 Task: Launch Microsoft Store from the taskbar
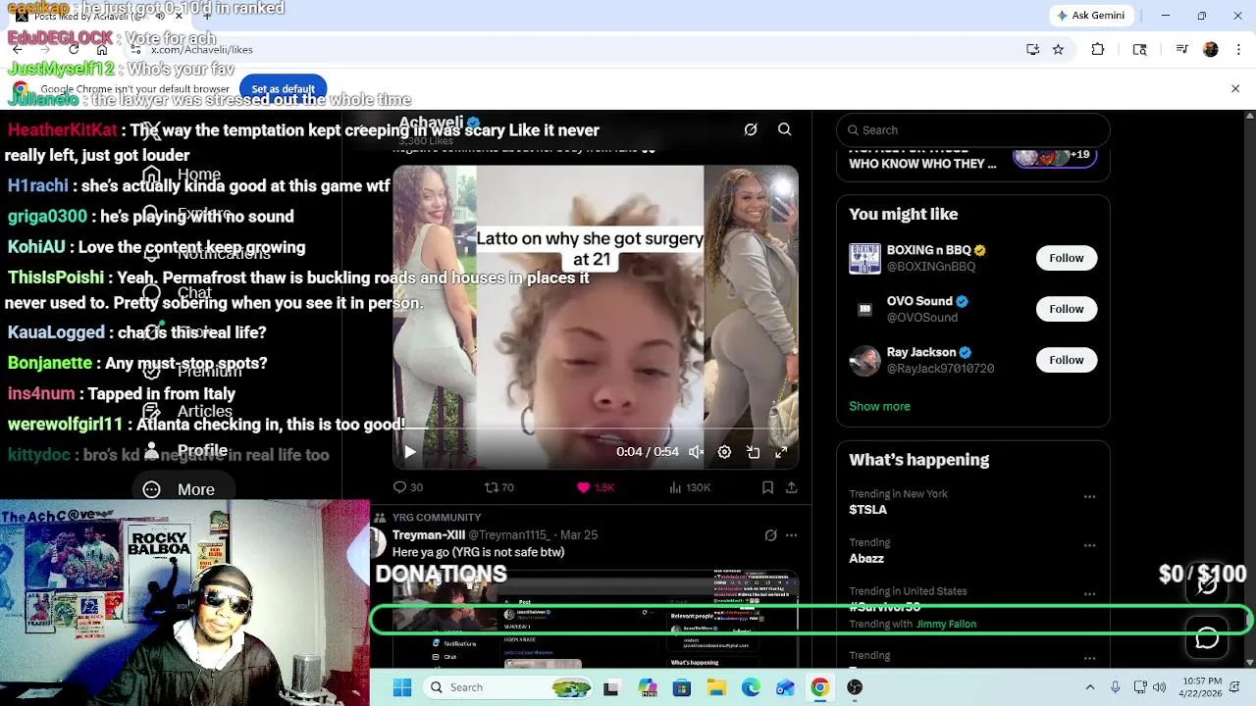click(x=682, y=687)
